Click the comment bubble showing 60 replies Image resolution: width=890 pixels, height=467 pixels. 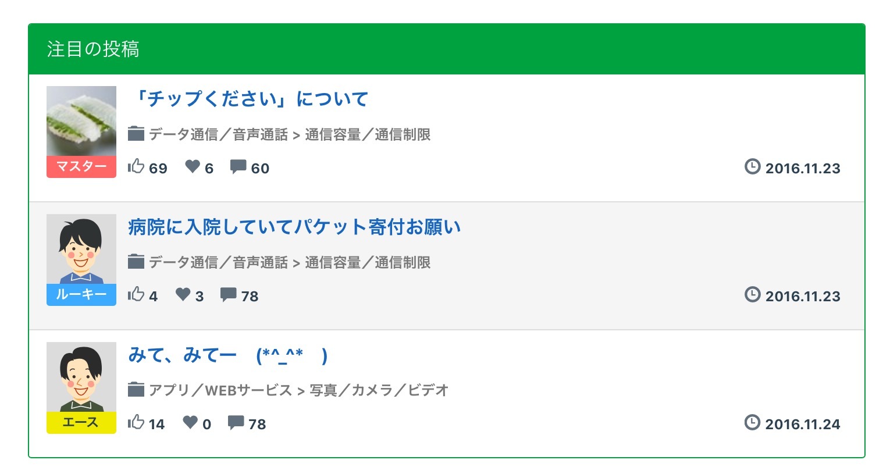pos(238,167)
